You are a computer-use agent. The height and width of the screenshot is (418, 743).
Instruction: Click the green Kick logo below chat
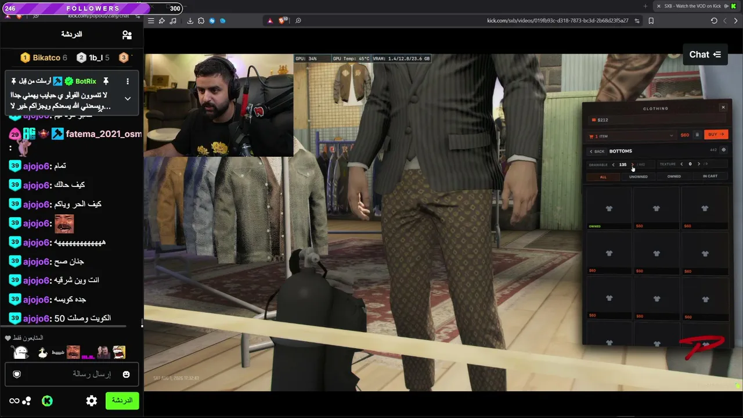(47, 401)
